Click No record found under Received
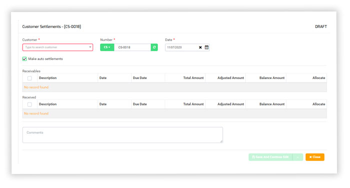This screenshot has width=350, height=188. click(36, 113)
